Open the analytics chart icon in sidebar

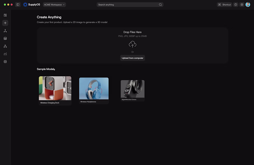point(5,54)
